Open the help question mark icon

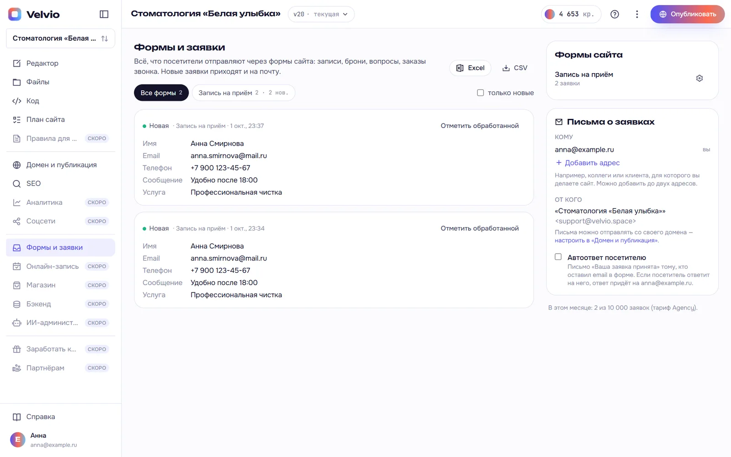615,14
